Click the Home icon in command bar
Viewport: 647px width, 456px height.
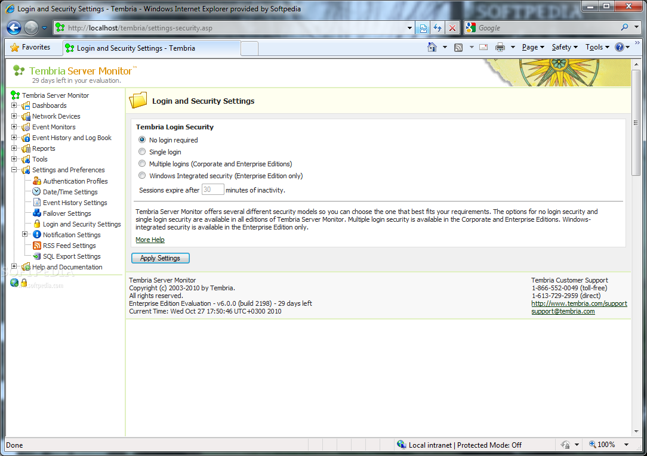(432, 47)
